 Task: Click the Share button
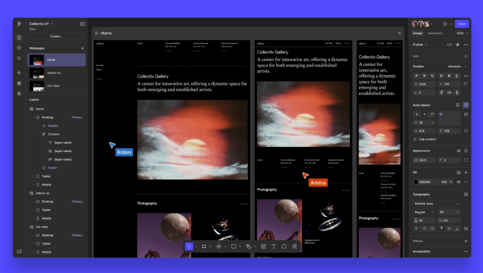[462, 24]
